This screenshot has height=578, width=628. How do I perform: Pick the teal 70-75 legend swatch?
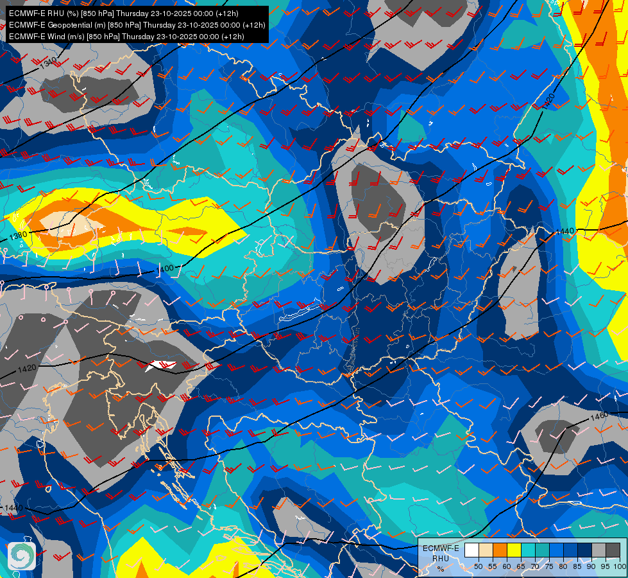[542, 550]
